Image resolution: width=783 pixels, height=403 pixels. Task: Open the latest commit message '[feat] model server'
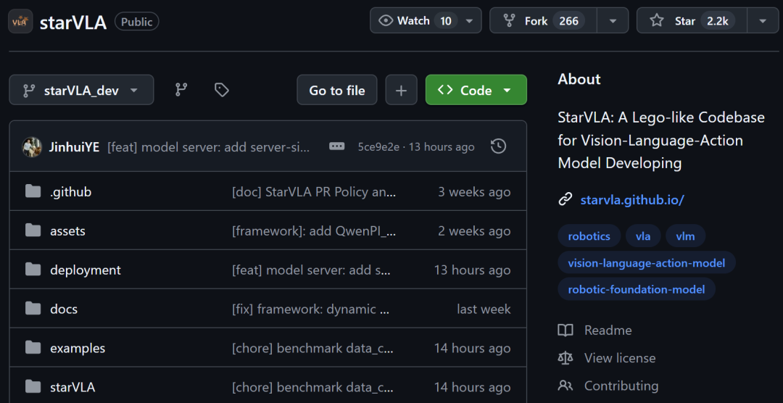[208, 147]
